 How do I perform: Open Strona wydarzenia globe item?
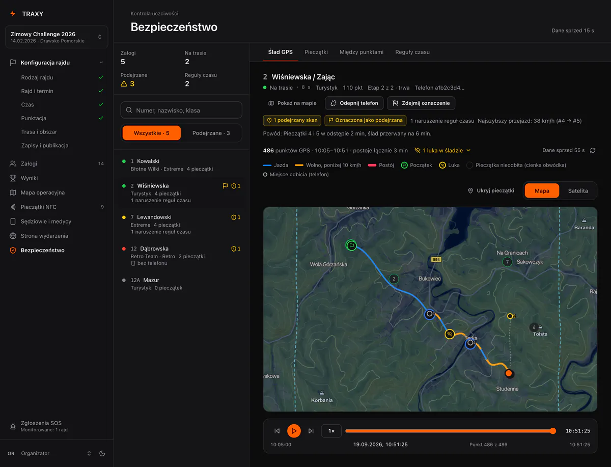(57, 236)
